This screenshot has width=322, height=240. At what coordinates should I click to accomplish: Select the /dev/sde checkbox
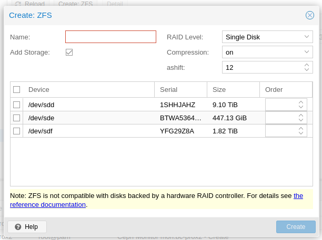[x=17, y=118]
